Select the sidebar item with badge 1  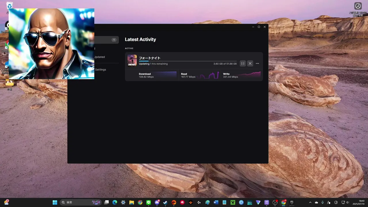click(x=106, y=40)
